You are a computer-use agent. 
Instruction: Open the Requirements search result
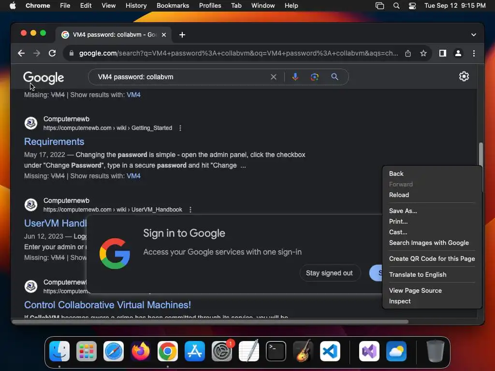pos(54,142)
